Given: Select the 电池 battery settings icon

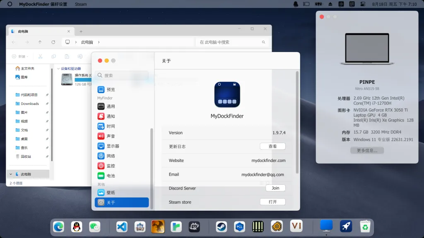Looking at the screenshot, I should (101, 176).
